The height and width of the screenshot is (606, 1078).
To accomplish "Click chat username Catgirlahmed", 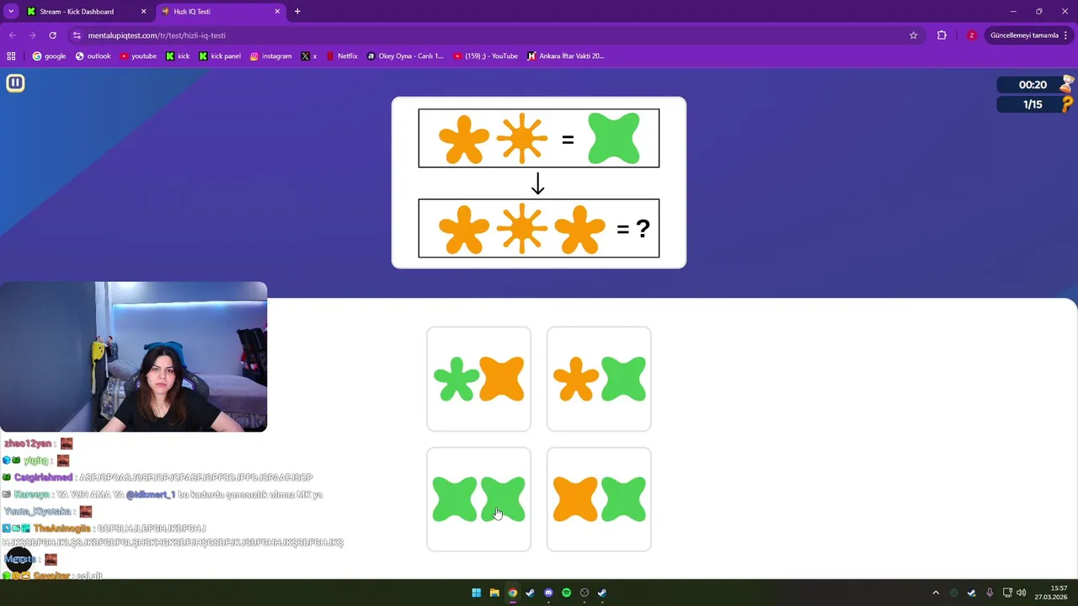I will pos(43,477).
